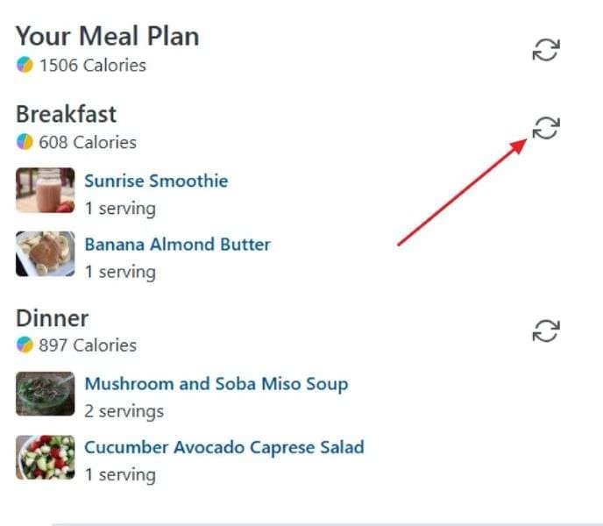Click the nutrition pie icon beside 1506 Calories
The height and width of the screenshot is (526, 603).
(25, 66)
